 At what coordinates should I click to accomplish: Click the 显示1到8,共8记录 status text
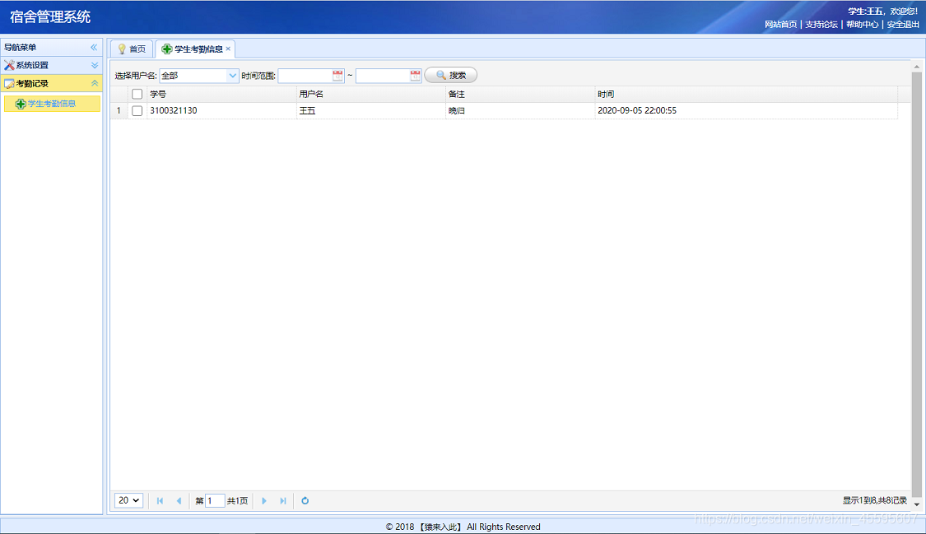tap(875, 501)
